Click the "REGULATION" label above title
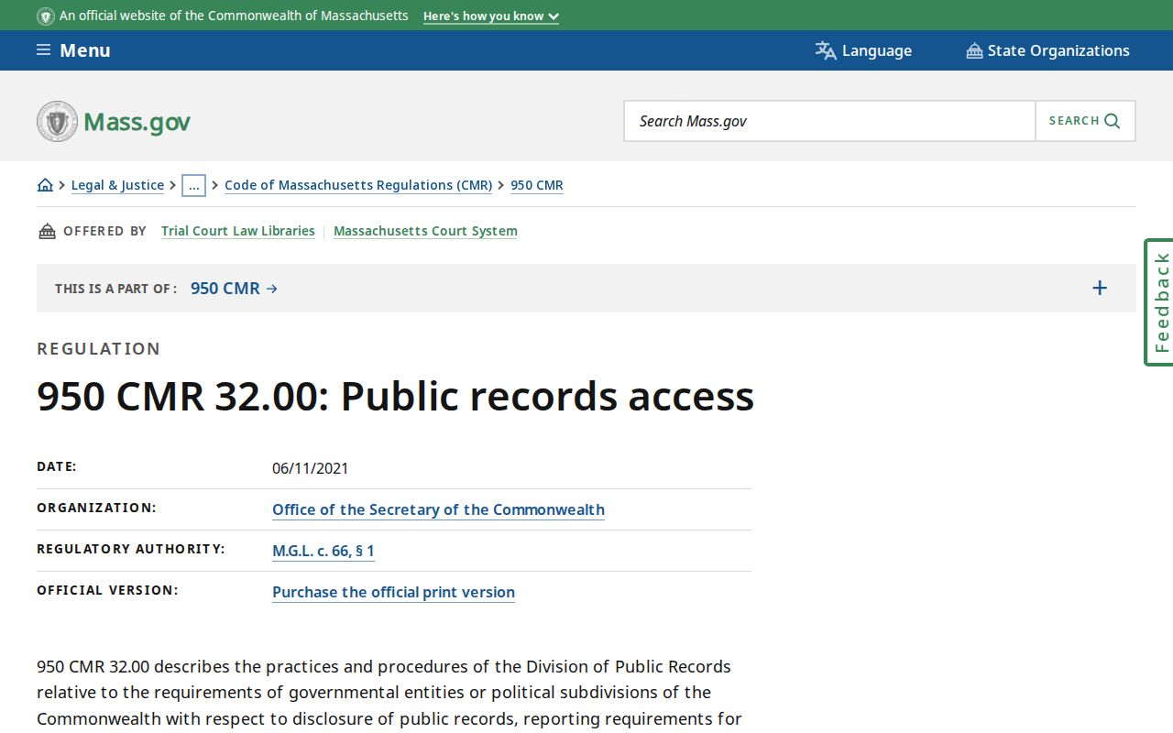 pyautogui.click(x=99, y=348)
